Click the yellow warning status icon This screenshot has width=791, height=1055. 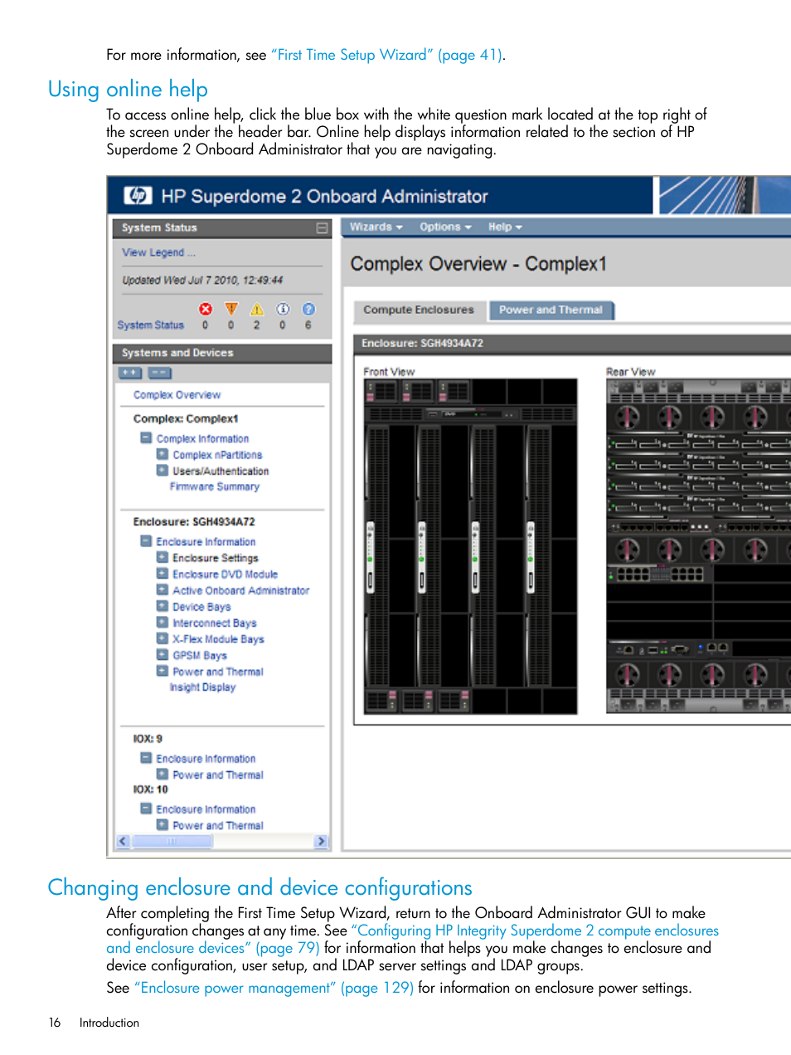click(257, 309)
